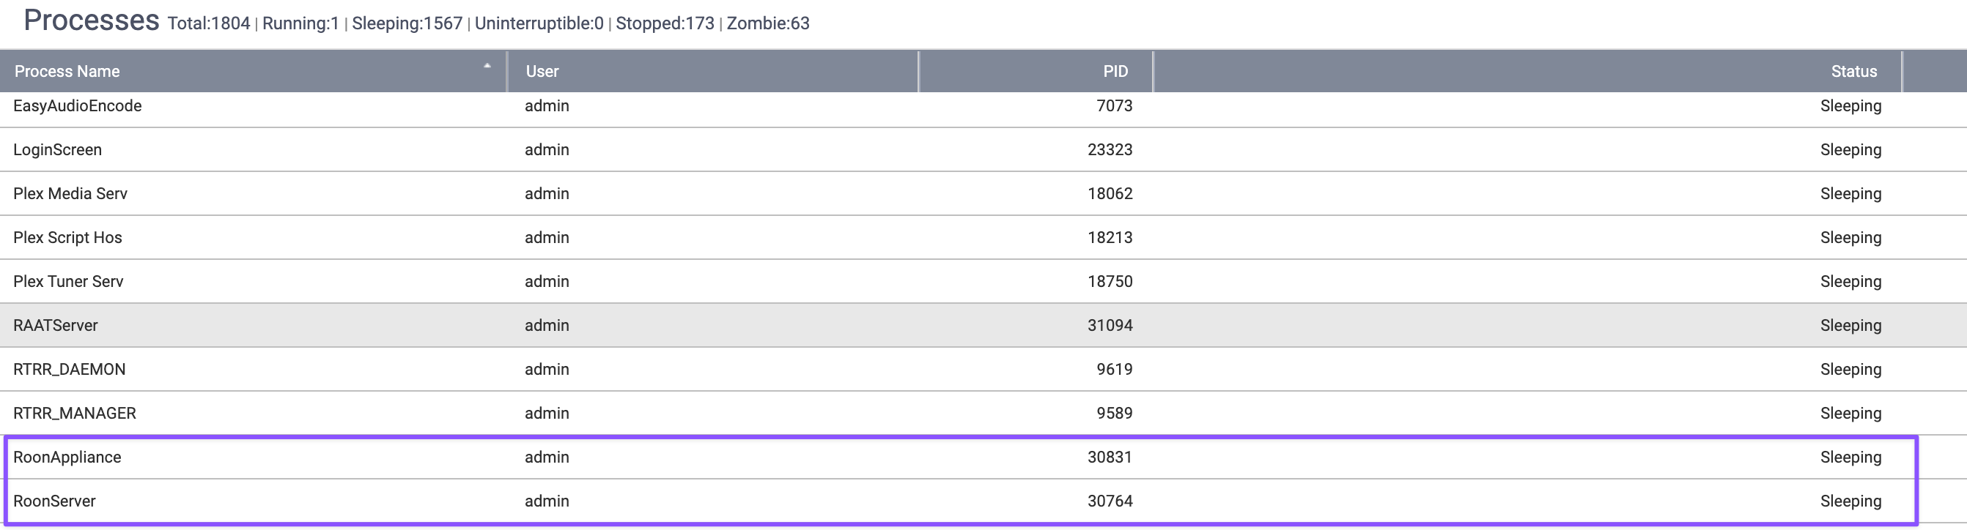Select the RoonServer process row
The width and height of the screenshot is (1967, 530).
(961, 501)
